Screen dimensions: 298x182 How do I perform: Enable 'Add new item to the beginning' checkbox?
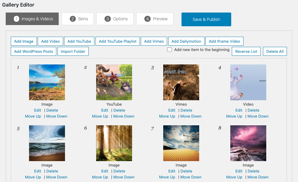tap(170, 50)
